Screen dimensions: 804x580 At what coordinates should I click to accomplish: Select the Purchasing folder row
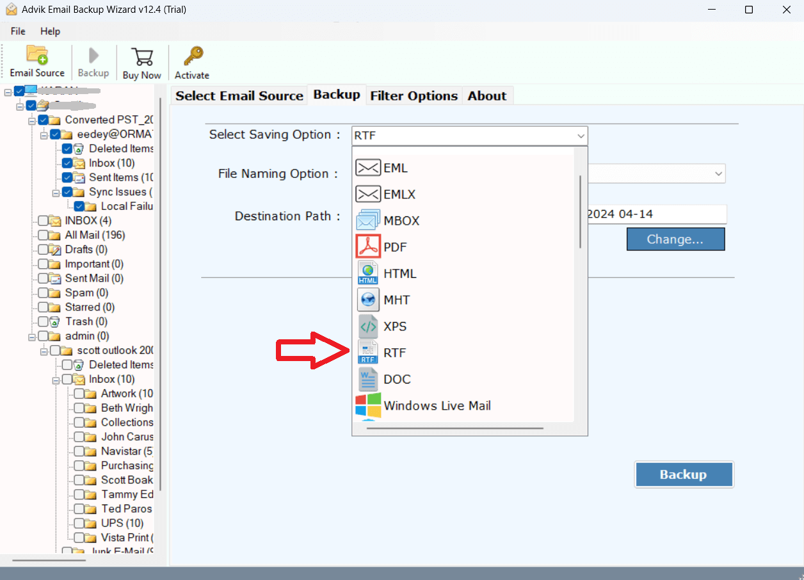[127, 465]
